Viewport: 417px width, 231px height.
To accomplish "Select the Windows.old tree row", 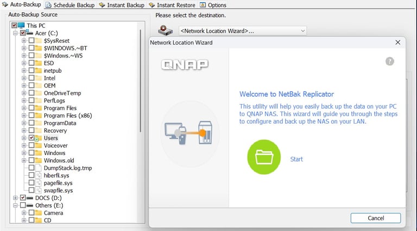I will point(59,161).
